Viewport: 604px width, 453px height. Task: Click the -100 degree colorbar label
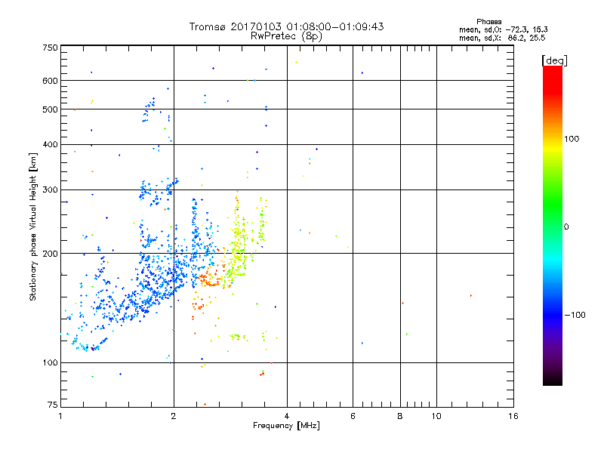(575, 315)
